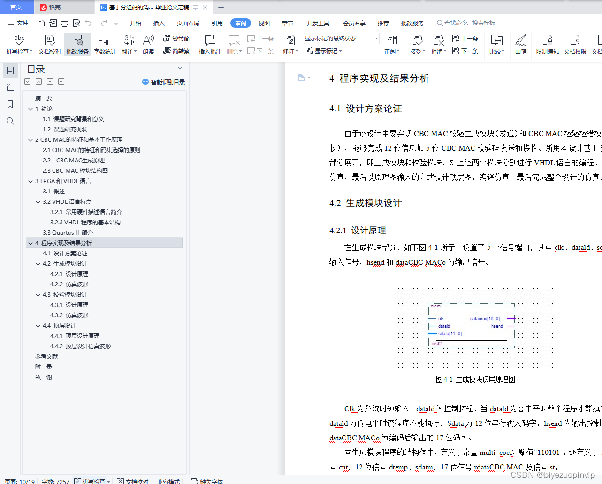This screenshot has width=602, height=484.
Task: Toggle 修订 track changes tool
Action: click(290, 45)
